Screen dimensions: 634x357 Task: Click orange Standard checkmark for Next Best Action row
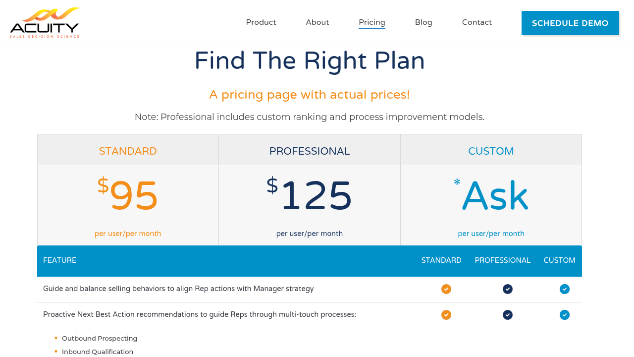tap(446, 315)
